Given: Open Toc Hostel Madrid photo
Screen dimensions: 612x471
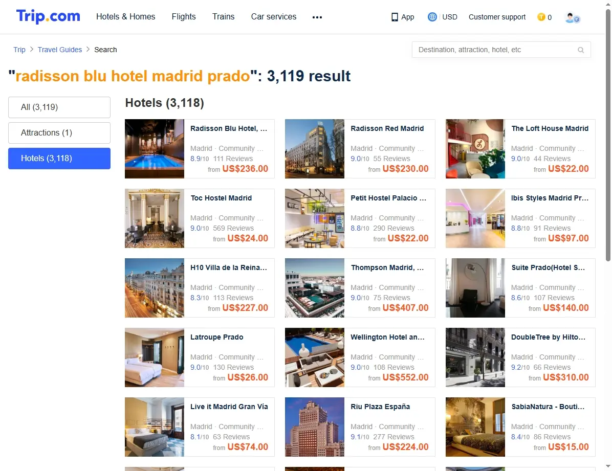Looking at the screenshot, I should (155, 218).
